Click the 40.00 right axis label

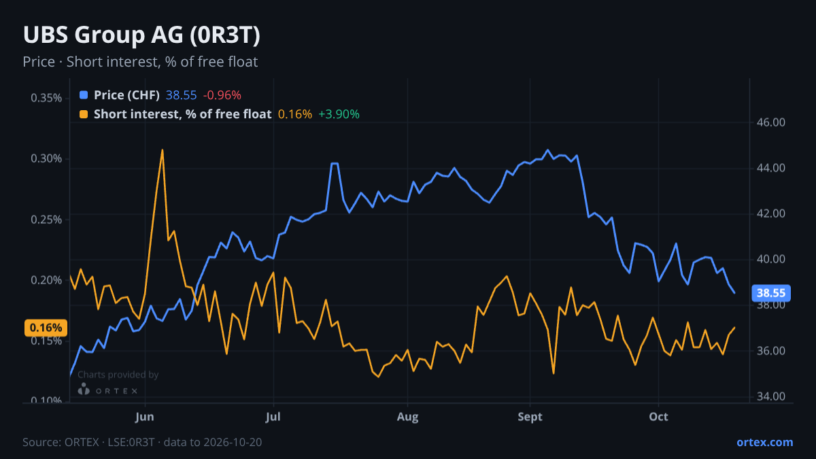tap(771, 259)
